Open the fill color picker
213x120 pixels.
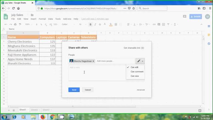pos(111,24)
